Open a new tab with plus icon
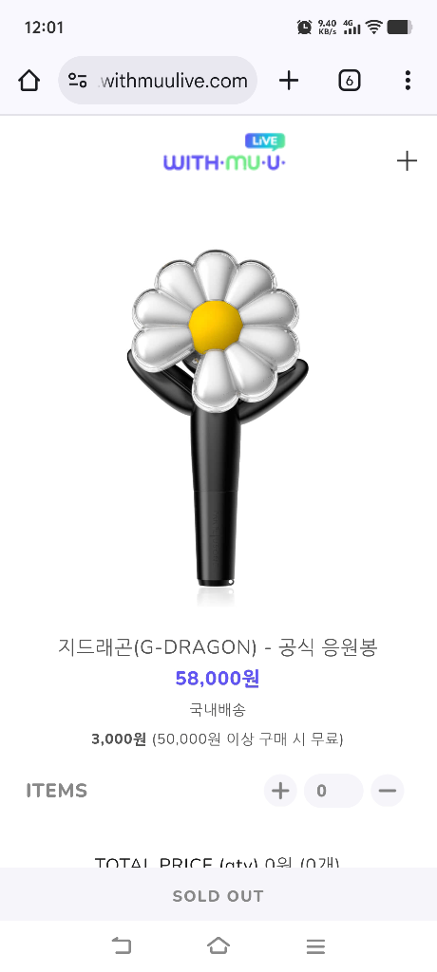437x972 pixels. coord(289,81)
